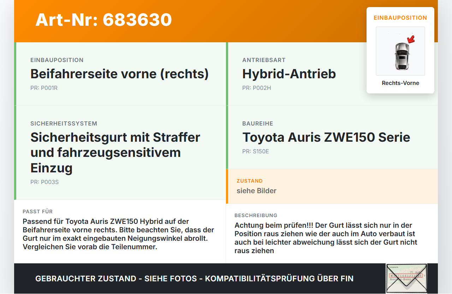The width and height of the screenshot is (452, 294).
Task: Click the Passend für Toyota Auris paragraph
Action: pos(118,234)
